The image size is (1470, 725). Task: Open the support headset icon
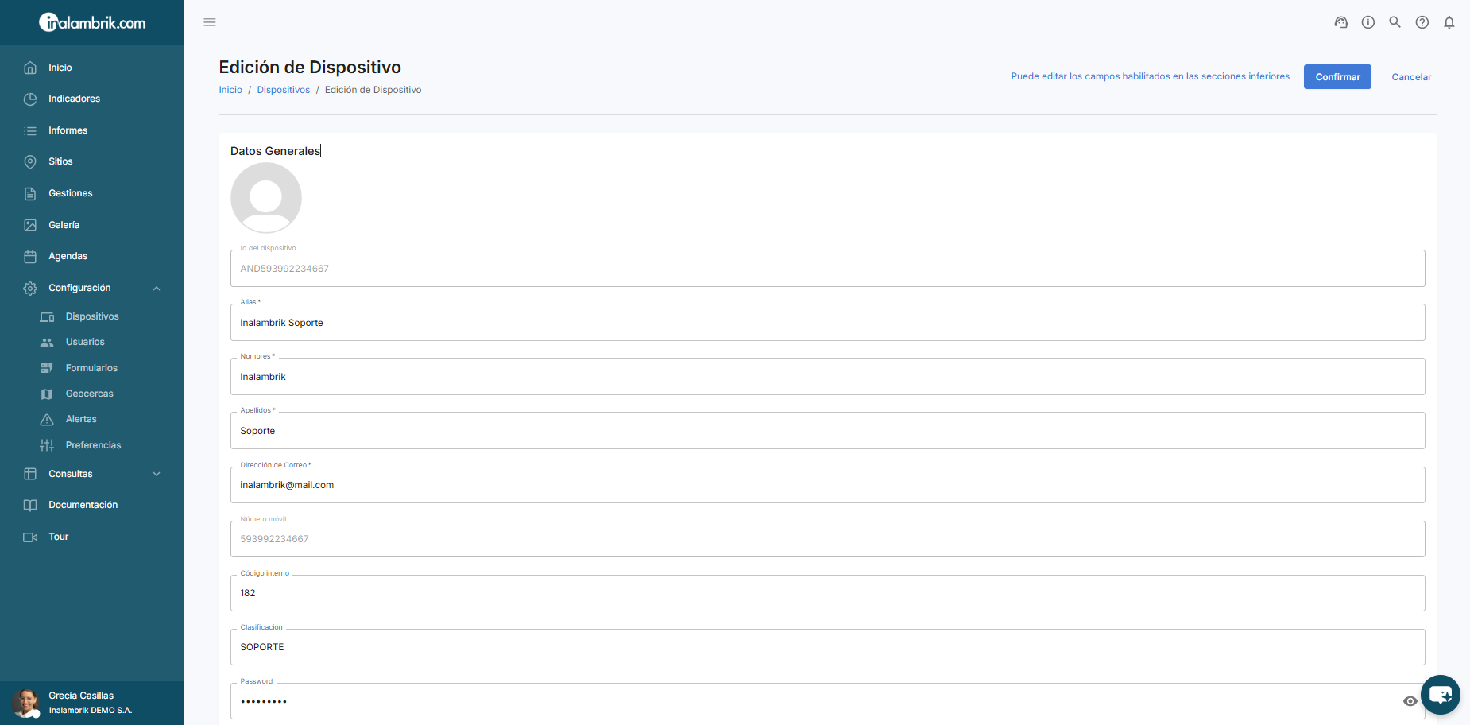coord(1341,22)
